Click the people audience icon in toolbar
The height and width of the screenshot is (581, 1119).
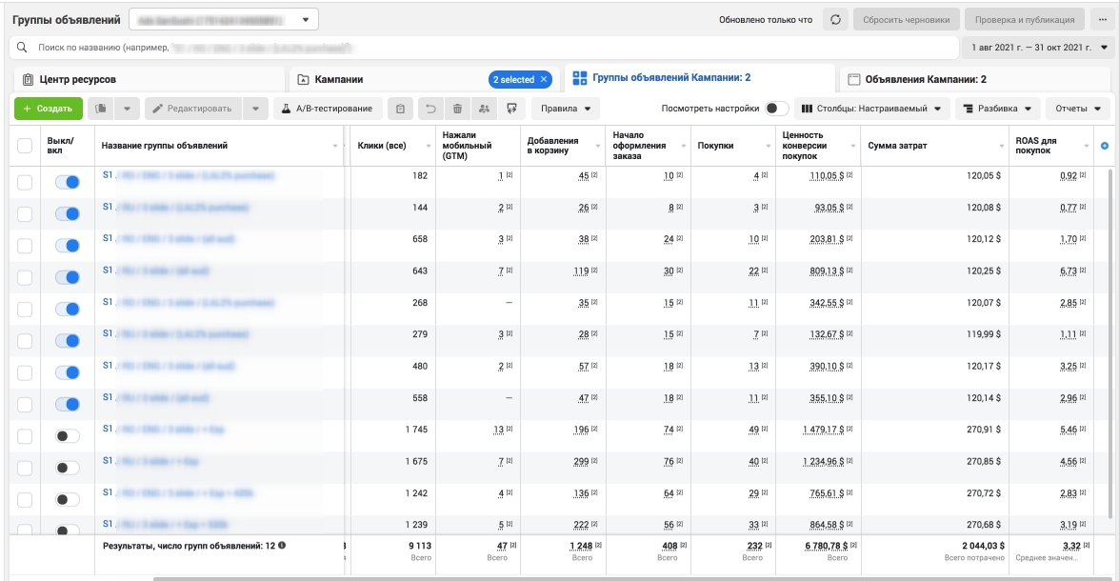pyautogui.click(x=485, y=109)
